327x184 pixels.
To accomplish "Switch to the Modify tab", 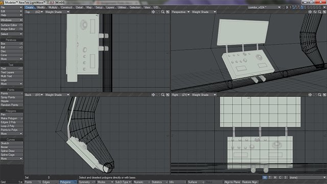I will pyautogui.click(x=41, y=7).
